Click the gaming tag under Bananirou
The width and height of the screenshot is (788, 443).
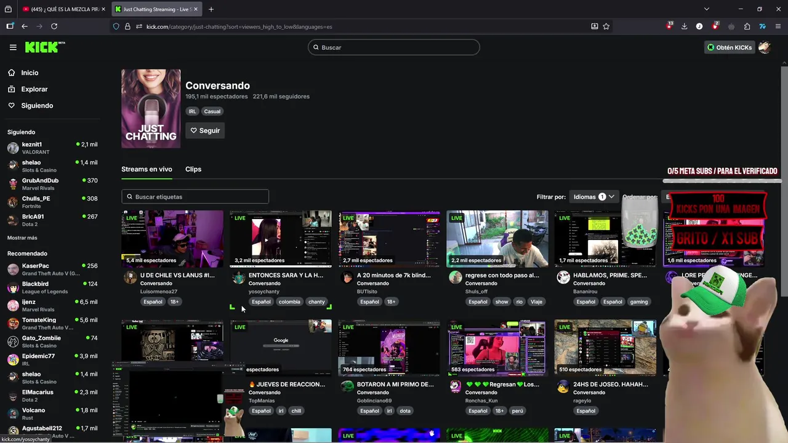[639, 301]
